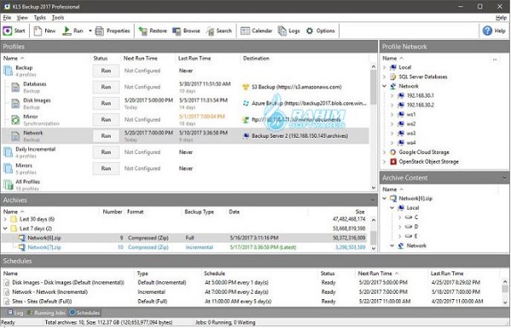The height and width of the screenshot is (328, 511).
Task: Run the Daily Incremental profile group
Action: tap(106, 152)
